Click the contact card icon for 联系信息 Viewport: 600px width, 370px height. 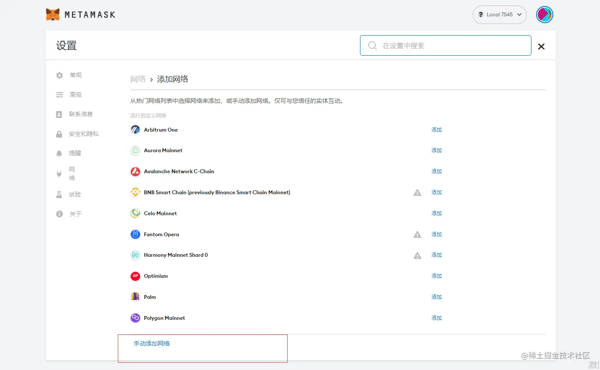point(59,114)
